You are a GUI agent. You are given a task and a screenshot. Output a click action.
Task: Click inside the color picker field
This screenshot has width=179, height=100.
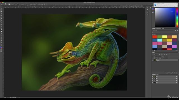click(165, 17)
